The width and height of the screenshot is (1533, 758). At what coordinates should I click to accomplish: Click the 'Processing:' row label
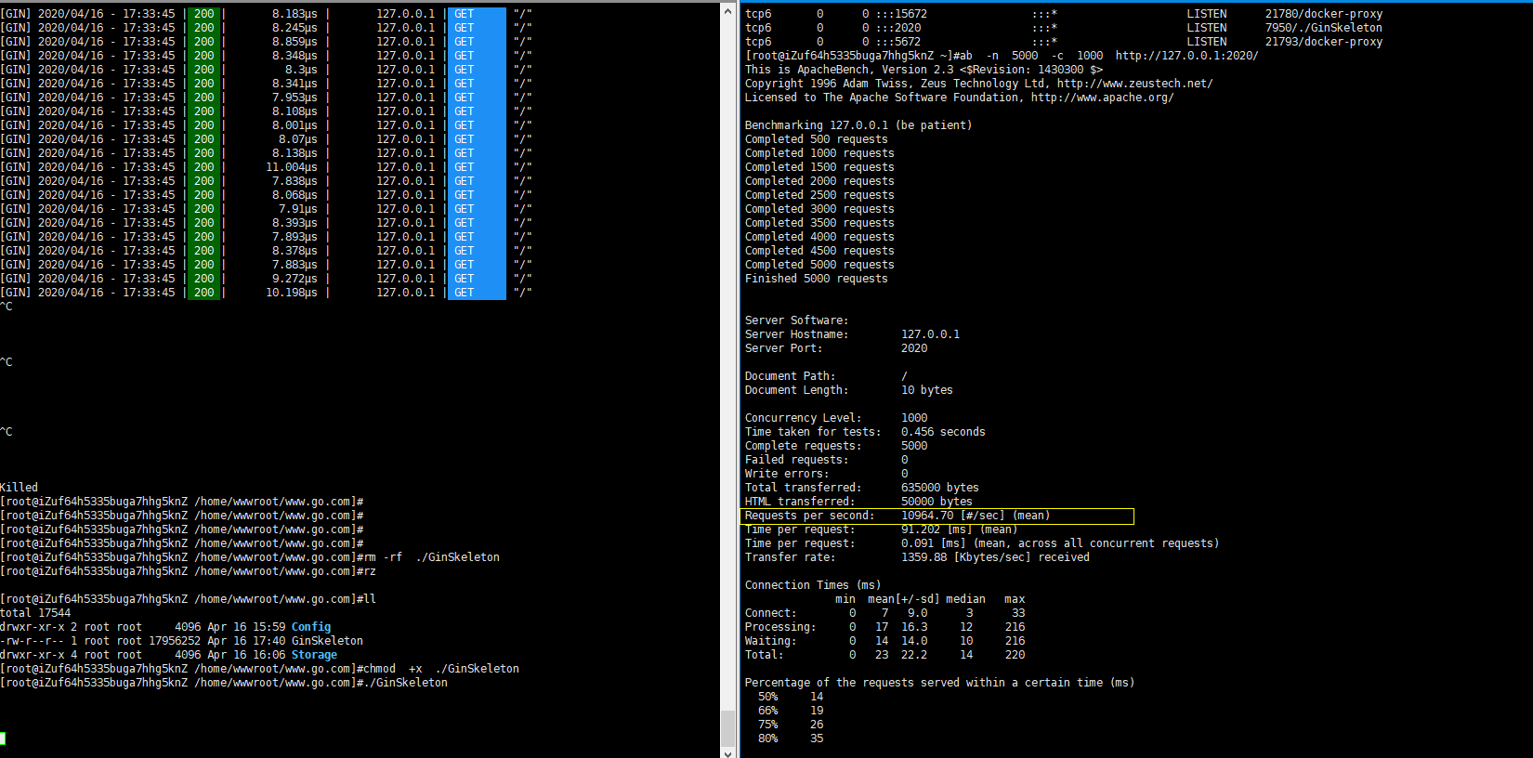coord(780,627)
